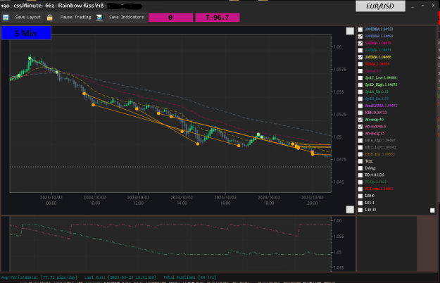Click the white square at chart top-right corner
This screenshot has width=440, height=283.
pos(350,31)
